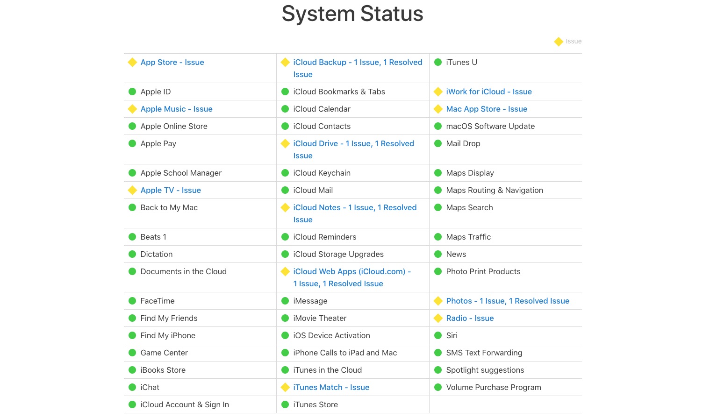Open the App Store - Issue link
The width and height of the screenshot is (710, 418).
[172, 62]
